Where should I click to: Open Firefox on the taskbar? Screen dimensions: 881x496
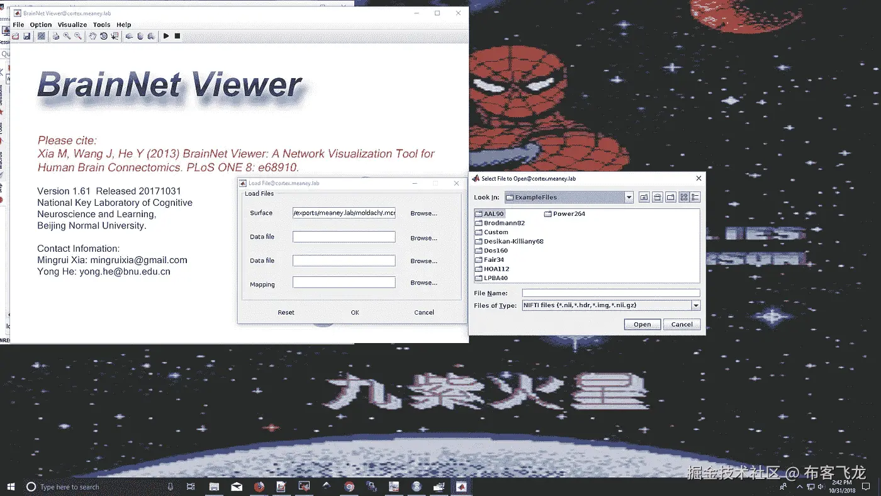click(259, 487)
